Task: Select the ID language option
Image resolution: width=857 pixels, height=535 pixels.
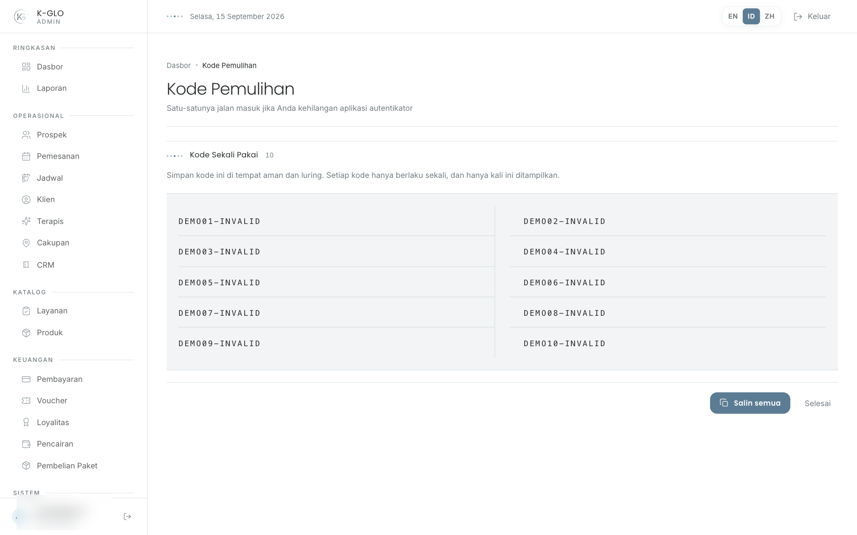Action: pos(751,16)
